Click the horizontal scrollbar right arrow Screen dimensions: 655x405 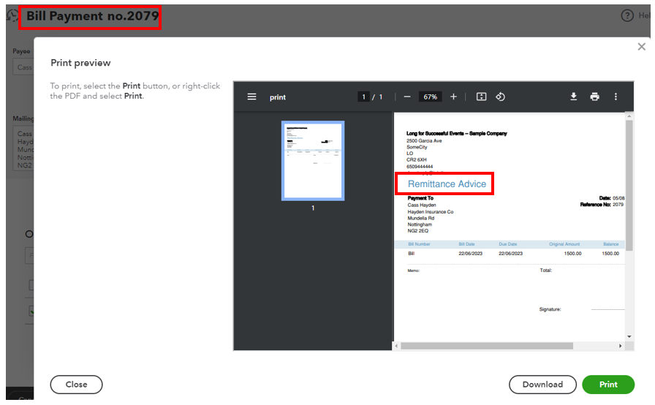[621, 345]
